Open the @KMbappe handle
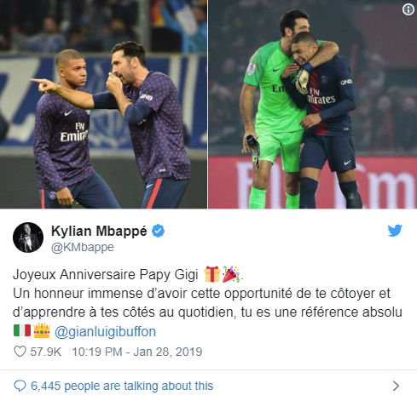The image size is (417, 401). 83,247
